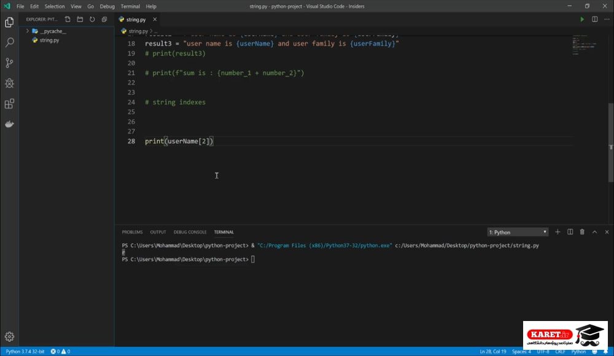Click line number 24 in the gutter
Image resolution: width=614 pixels, height=356 pixels.
[x=131, y=103]
